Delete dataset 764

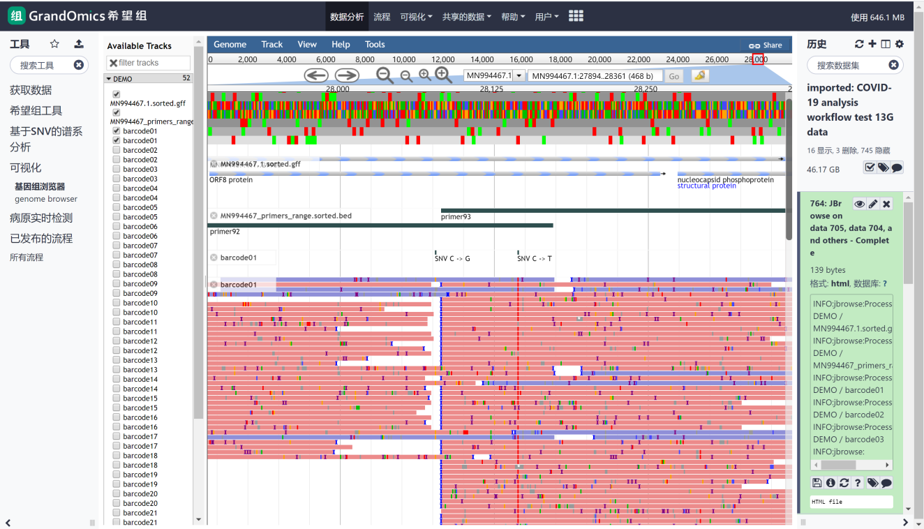(x=886, y=204)
